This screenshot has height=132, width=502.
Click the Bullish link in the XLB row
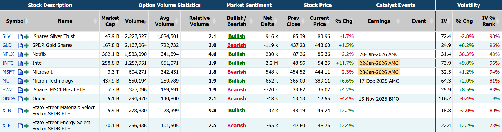[237, 111]
